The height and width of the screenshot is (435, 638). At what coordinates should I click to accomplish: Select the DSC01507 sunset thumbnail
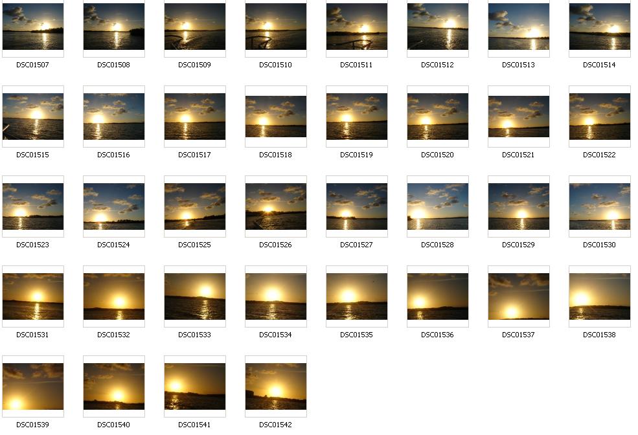[x=33, y=27]
